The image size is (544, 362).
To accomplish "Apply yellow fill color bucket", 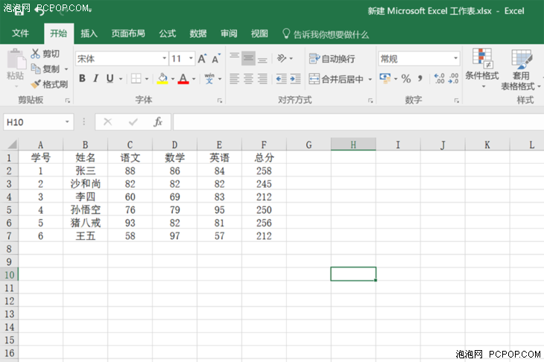I will 162,79.
